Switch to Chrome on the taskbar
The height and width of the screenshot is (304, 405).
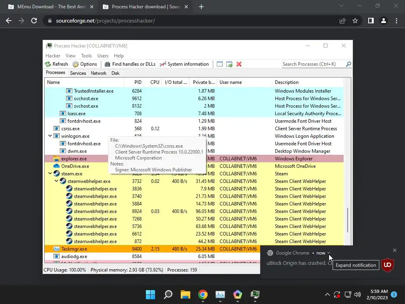(x=203, y=294)
